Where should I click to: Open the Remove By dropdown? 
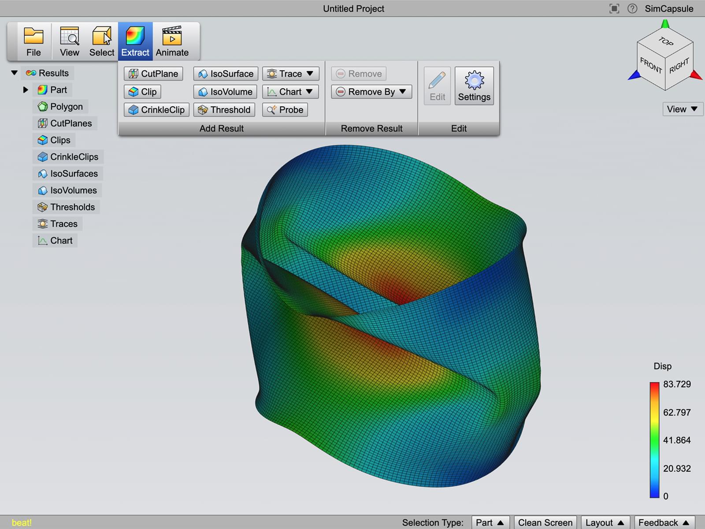[371, 92]
